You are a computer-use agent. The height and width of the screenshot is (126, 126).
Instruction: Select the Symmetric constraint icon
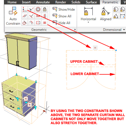tap(38, 23)
